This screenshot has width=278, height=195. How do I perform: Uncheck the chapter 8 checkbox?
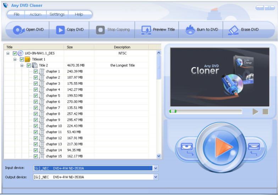tap(35, 114)
